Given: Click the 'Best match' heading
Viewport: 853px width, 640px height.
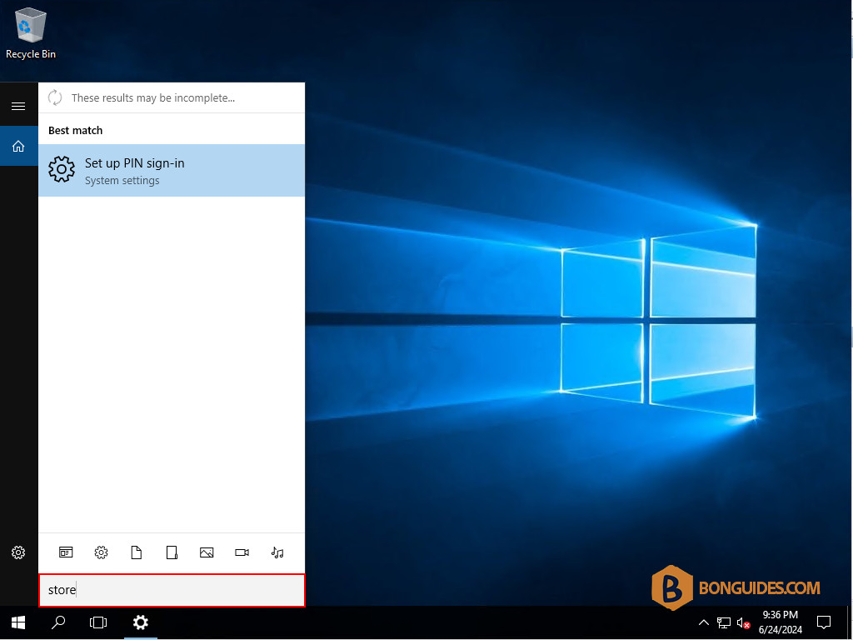Looking at the screenshot, I should [x=75, y=131].
